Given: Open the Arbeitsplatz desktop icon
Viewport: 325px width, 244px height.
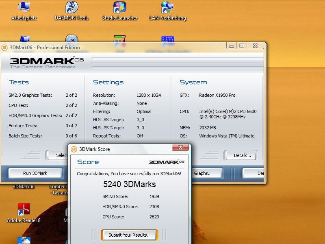Looking at the screenshot, I should click(24, 11).
